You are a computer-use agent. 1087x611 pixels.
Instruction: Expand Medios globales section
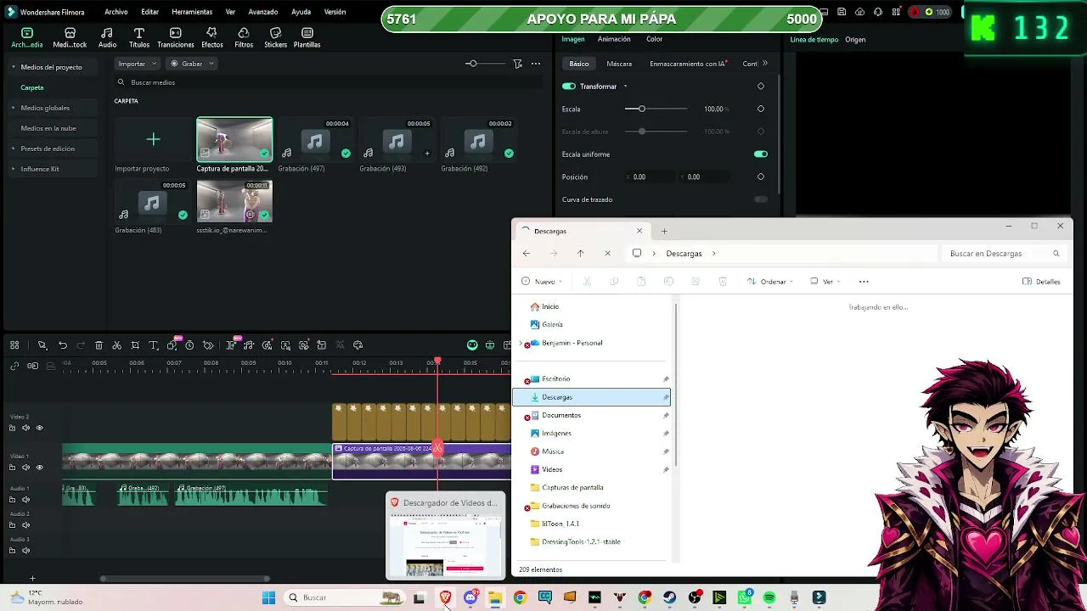(x=14, y=108)
